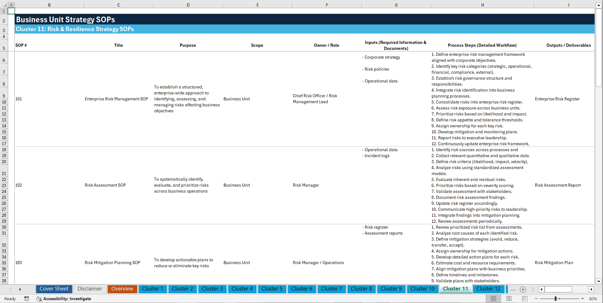
Task: Open the Cover Sheet tab
Action: click(x=54, y=289)
